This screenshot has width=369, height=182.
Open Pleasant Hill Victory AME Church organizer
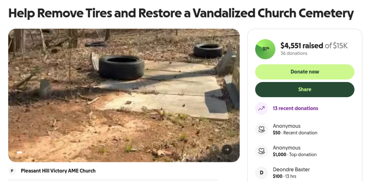pos(58,171)
